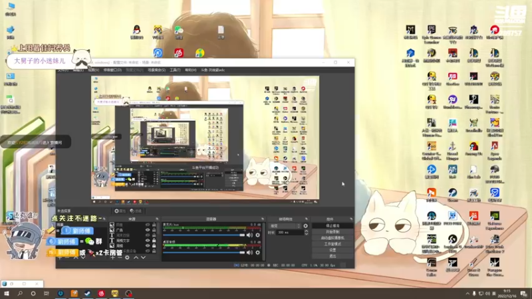Open desktop audio channel settings gear in the mixer
532x299 pixels.
point(257,252)
